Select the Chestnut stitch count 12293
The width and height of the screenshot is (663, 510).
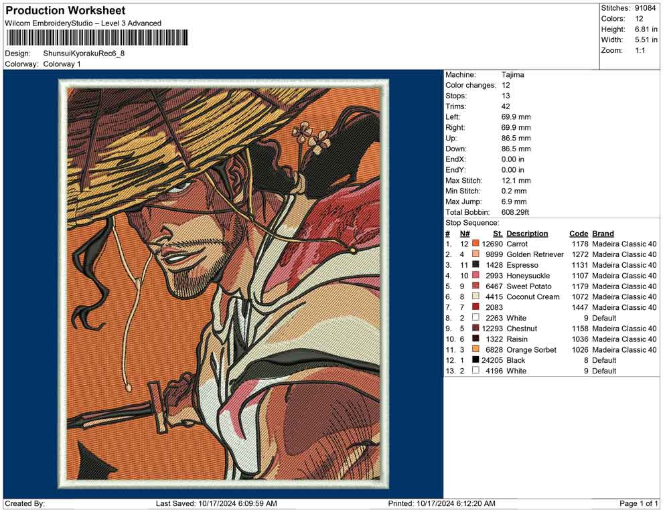[x=492, y=329]
